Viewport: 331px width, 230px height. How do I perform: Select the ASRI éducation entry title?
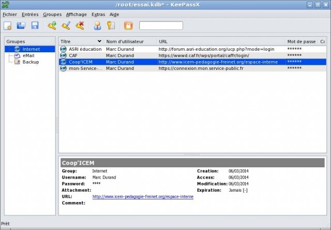(85, 49)
